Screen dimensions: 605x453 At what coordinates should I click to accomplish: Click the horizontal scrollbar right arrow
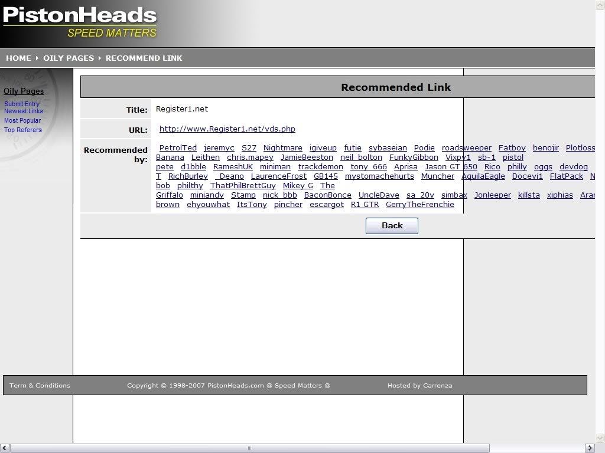[589, 448]
